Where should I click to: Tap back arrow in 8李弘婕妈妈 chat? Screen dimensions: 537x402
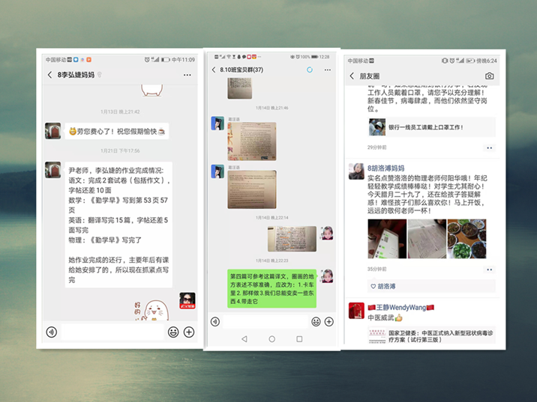pyautogui.click(x=49, y=75)
